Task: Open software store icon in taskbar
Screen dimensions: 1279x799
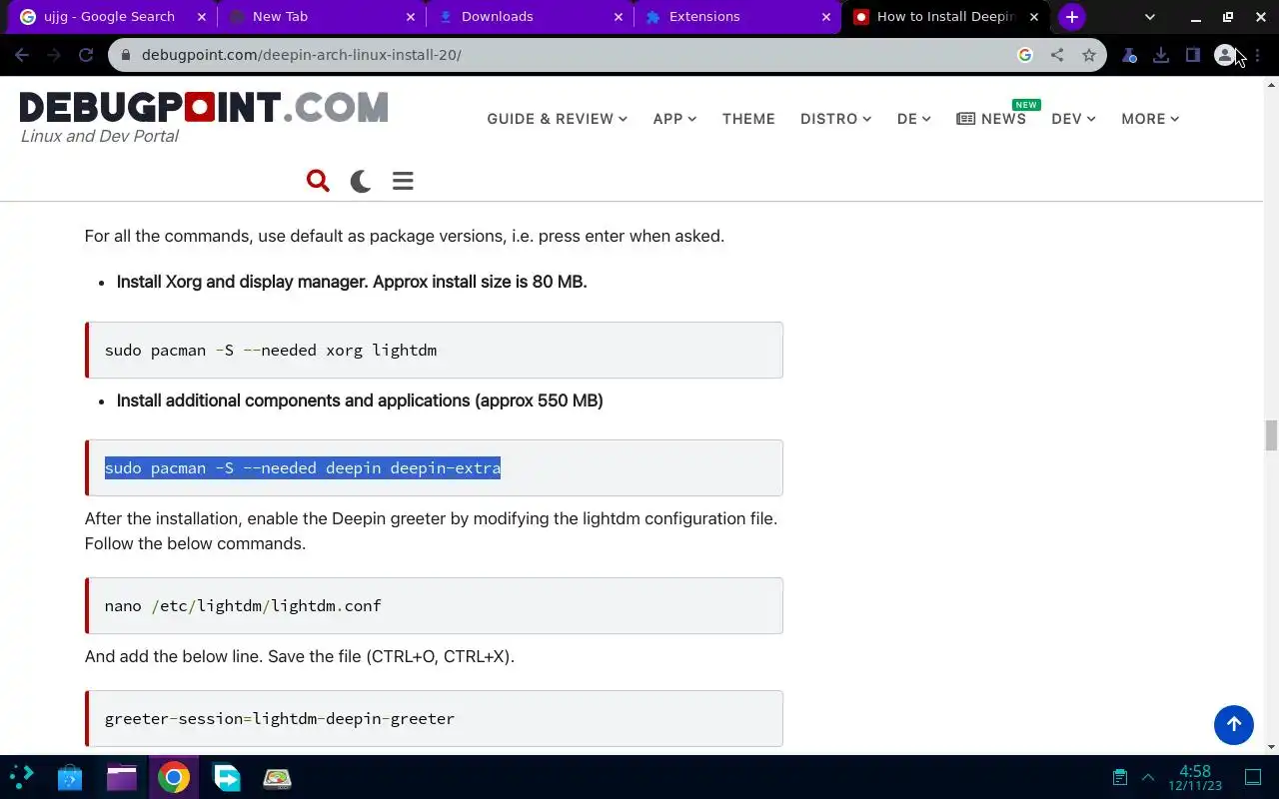Action: [x=70, y=777]
